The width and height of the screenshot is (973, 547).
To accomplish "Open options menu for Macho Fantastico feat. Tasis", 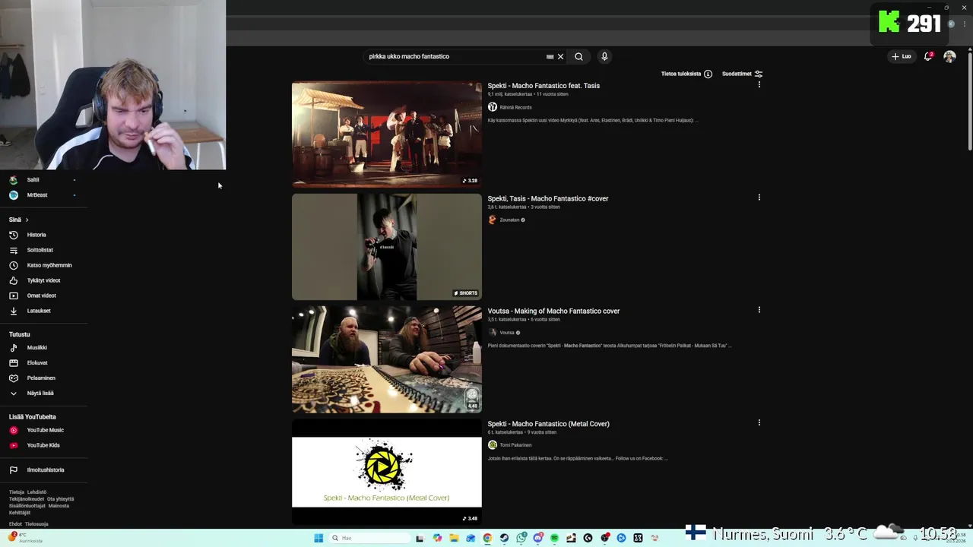I will (759, 85).
